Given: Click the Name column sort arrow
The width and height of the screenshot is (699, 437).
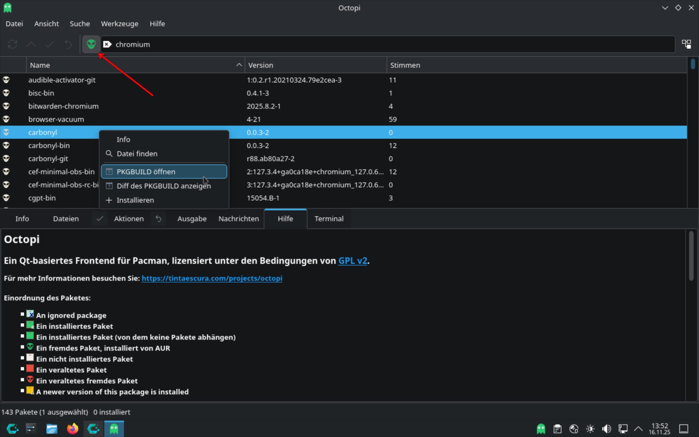Looking at the screenshot, I should [x=239, y=65].
